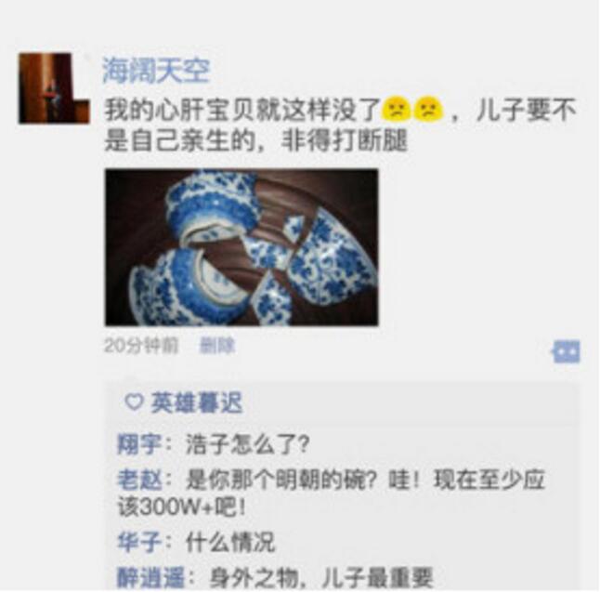Open commenter 翔宇's profile
600x592 pixels.
(x=139, y=445)
